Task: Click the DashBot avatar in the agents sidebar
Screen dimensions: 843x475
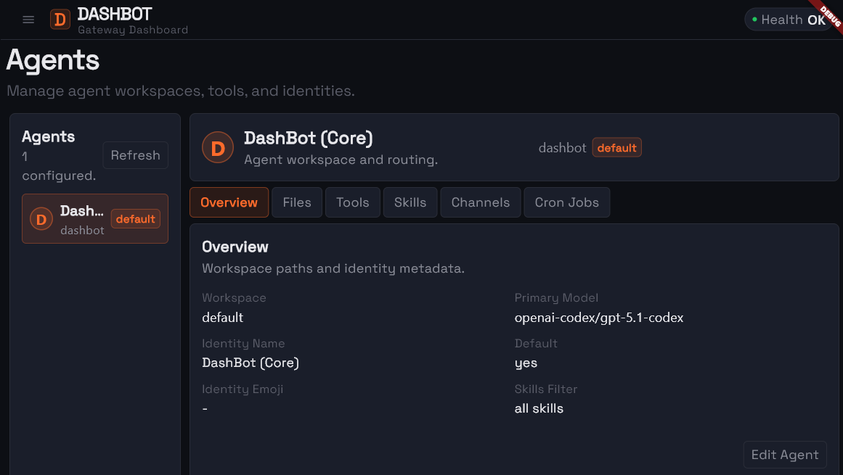Action: [41, 219]
